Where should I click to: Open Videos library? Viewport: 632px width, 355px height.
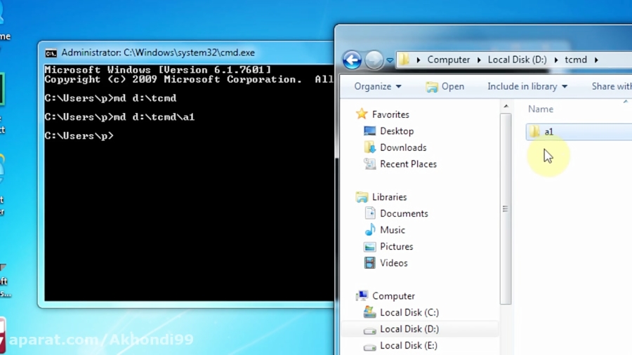[393, 263]
